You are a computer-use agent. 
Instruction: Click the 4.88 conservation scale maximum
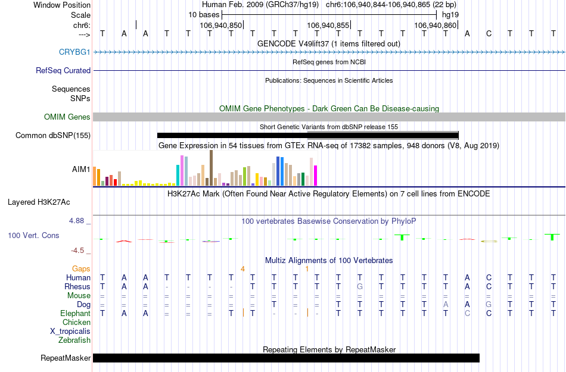[76, 221]
